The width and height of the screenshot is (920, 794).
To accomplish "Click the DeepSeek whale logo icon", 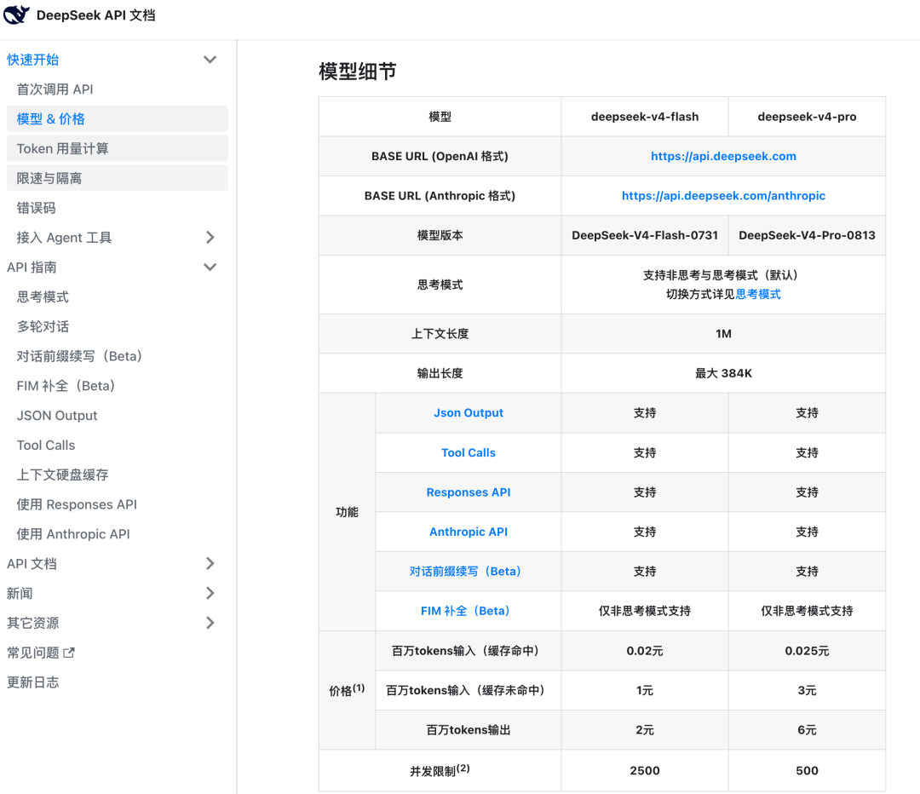I will [x=16, y=14].
